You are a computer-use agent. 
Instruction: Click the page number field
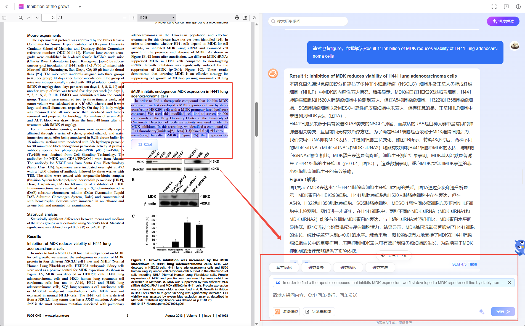49,17
